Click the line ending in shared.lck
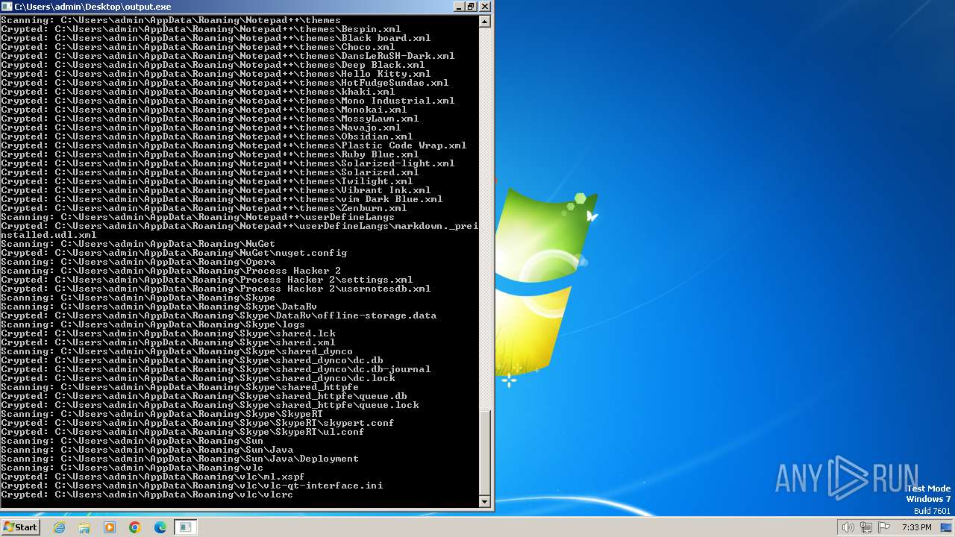The image size is (955, 537). click(x=168, y=333)
